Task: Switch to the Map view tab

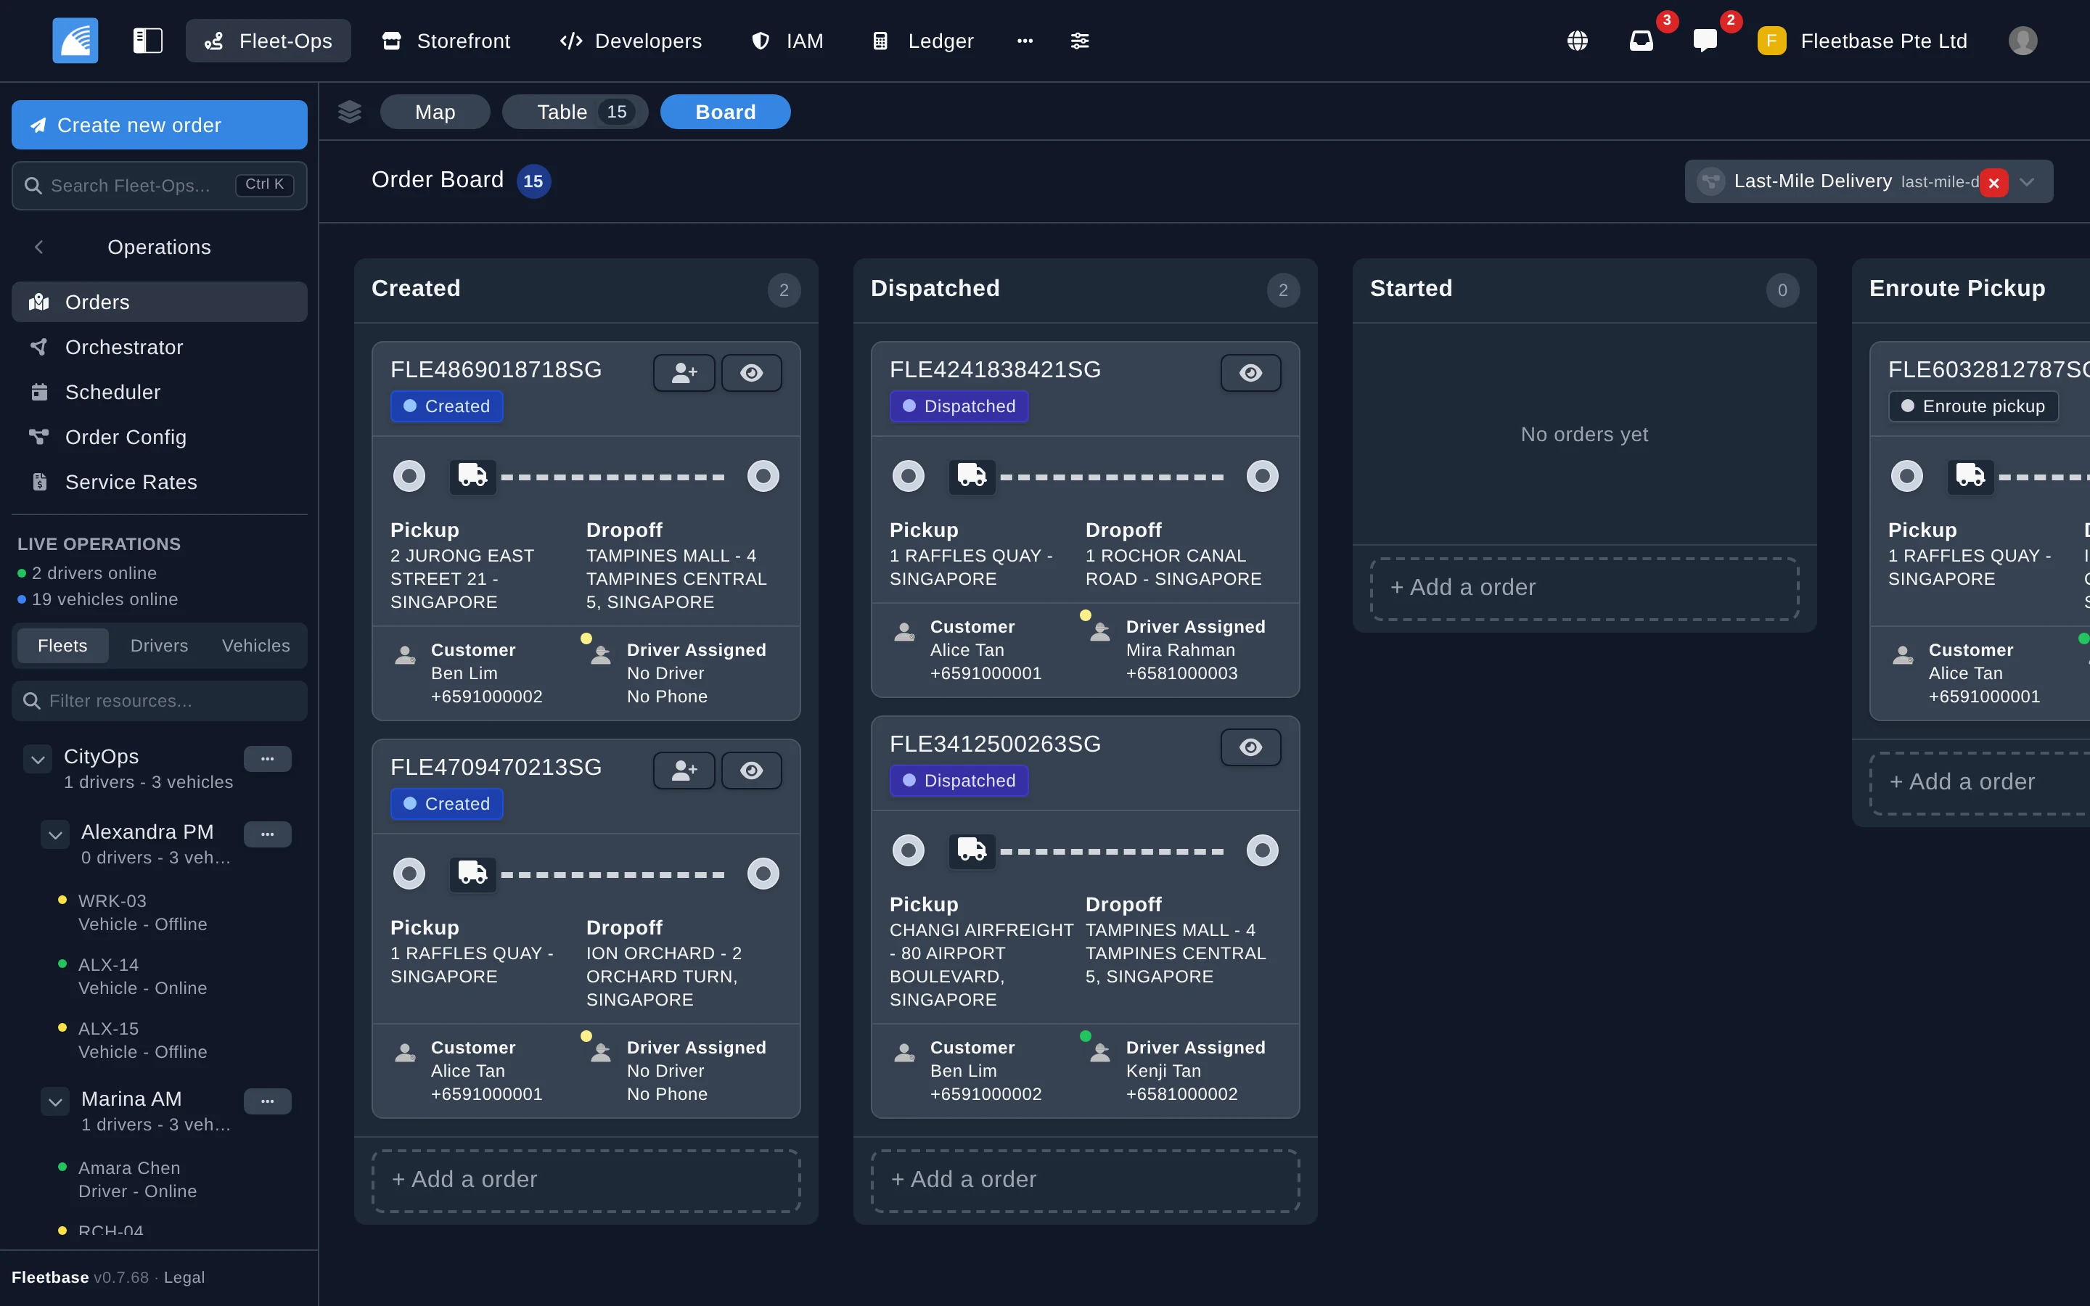Action: point(435,112)
